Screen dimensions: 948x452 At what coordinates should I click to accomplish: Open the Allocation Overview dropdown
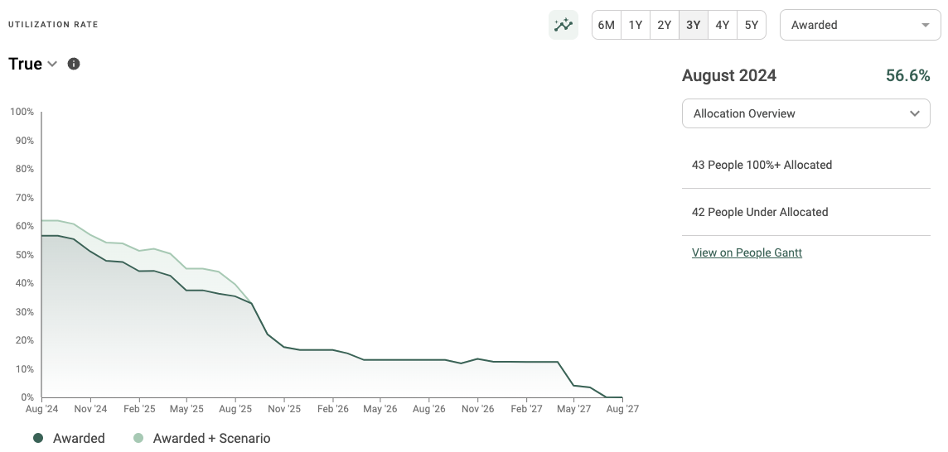(805, 113)
